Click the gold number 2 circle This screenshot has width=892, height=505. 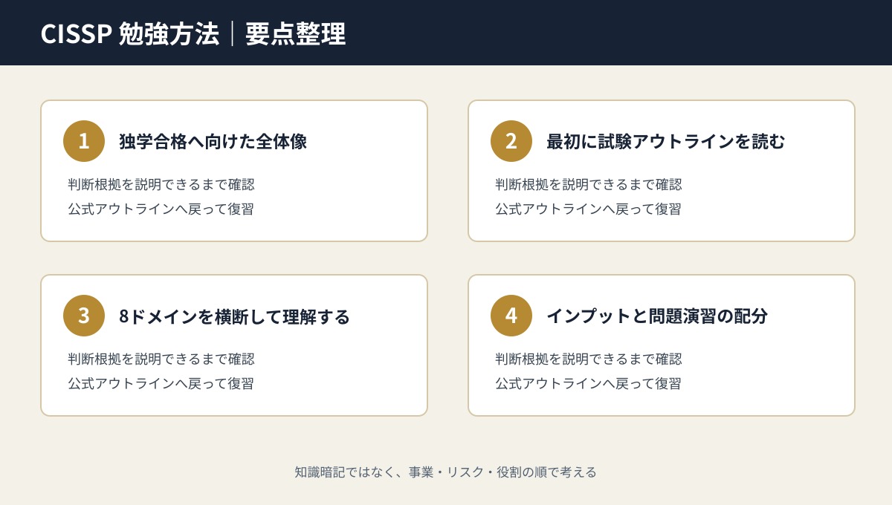coord(511,141)
